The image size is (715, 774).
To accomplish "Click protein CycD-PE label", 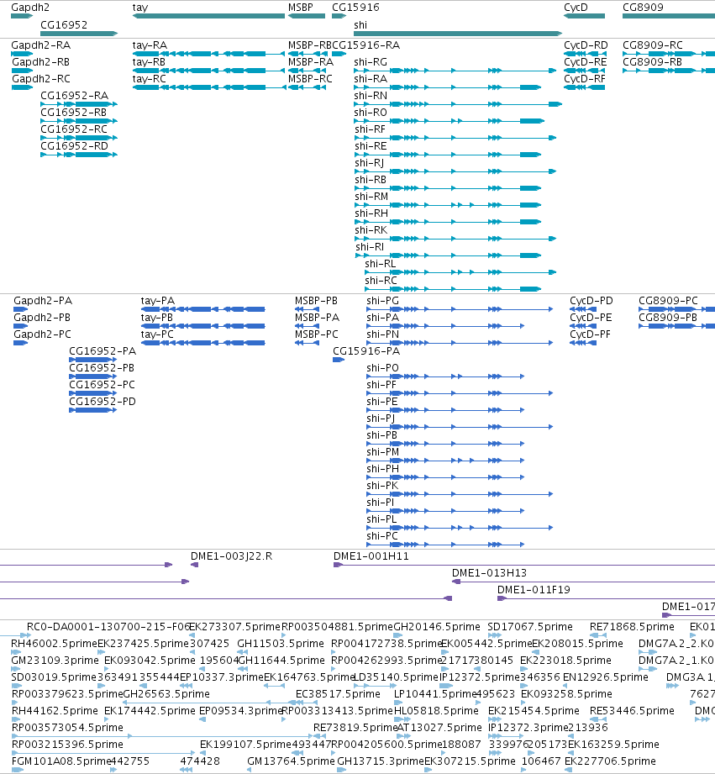I will point(591,317).
